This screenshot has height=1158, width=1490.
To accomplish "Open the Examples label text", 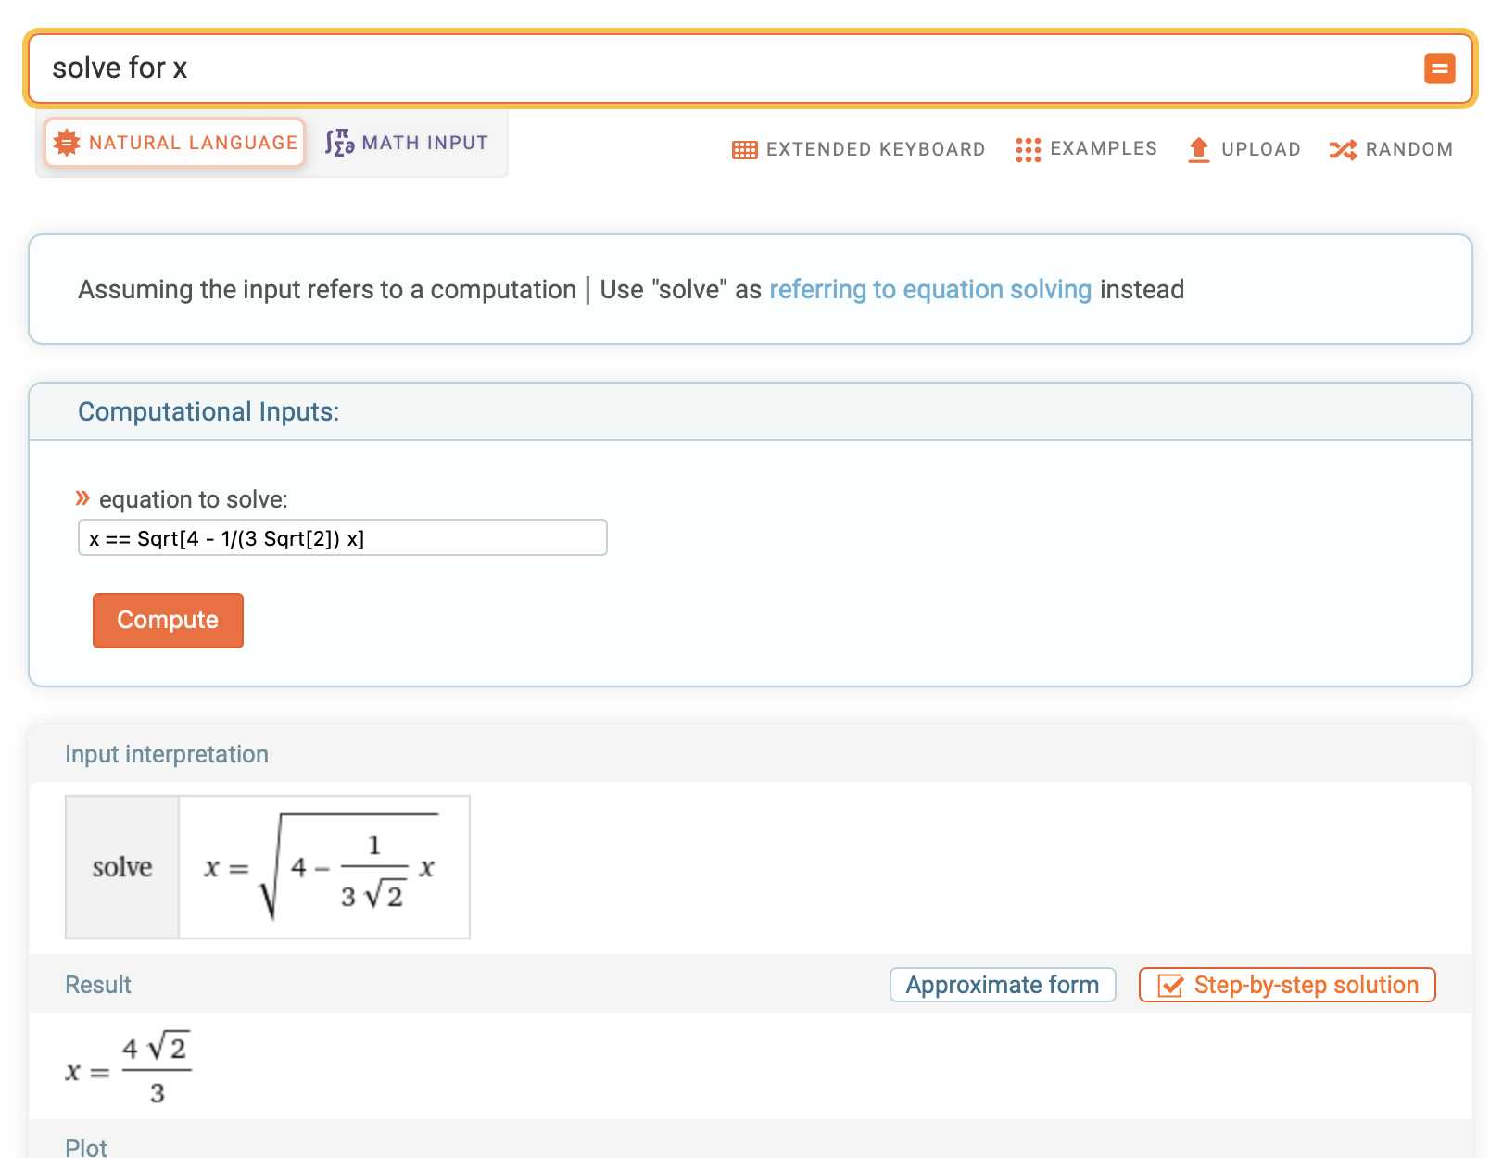I will [x=1103, y=149].
